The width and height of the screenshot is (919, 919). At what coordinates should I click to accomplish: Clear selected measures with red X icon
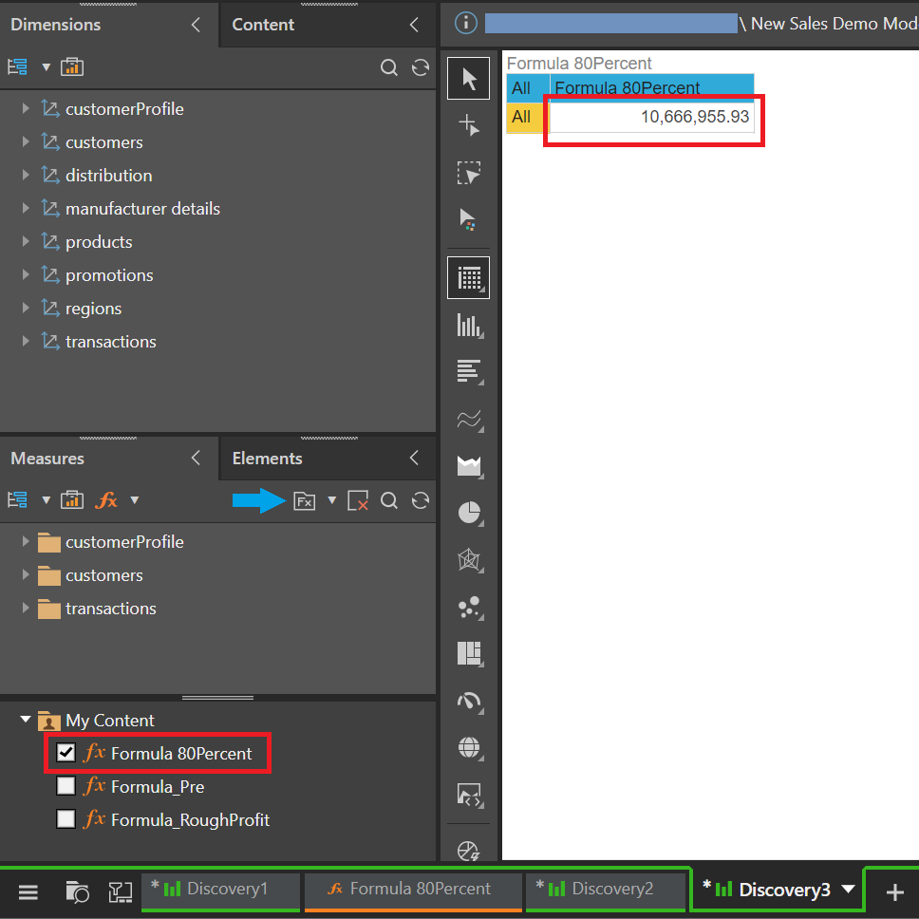(358, 501)
